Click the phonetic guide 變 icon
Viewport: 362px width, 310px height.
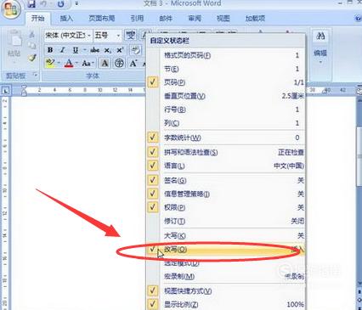click(131, 36)
